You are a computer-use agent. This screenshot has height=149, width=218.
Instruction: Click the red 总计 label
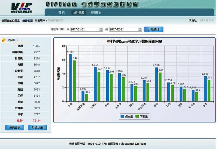(x=20, y=121)
